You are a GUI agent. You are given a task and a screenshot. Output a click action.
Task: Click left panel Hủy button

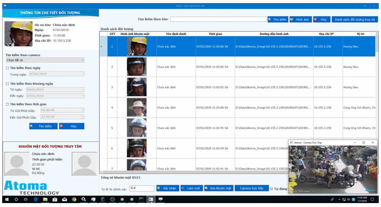(x=71, y=126)
